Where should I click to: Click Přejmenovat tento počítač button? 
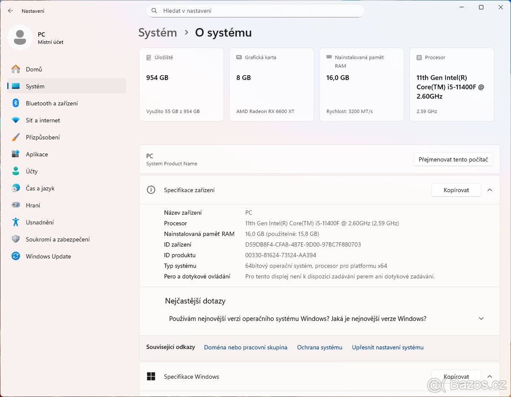[x=453, y=159]
